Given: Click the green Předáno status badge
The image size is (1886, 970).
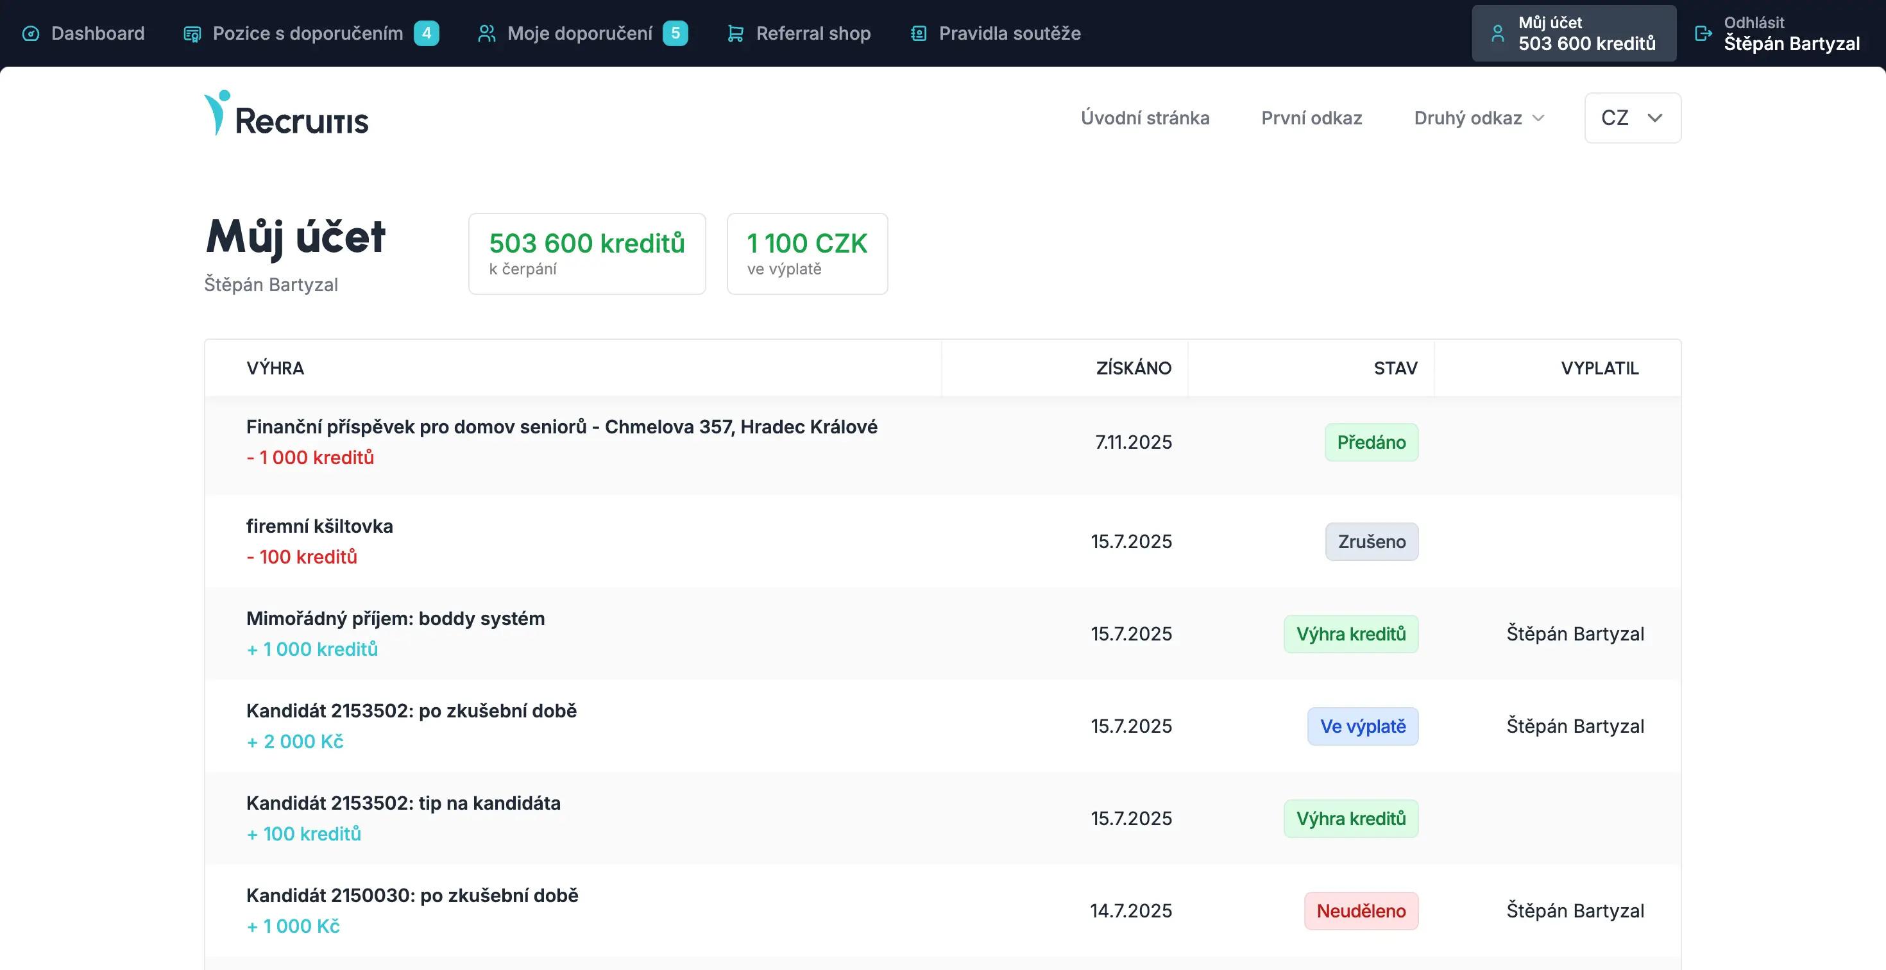Looking at the screenshot, I should [1372, 442].
